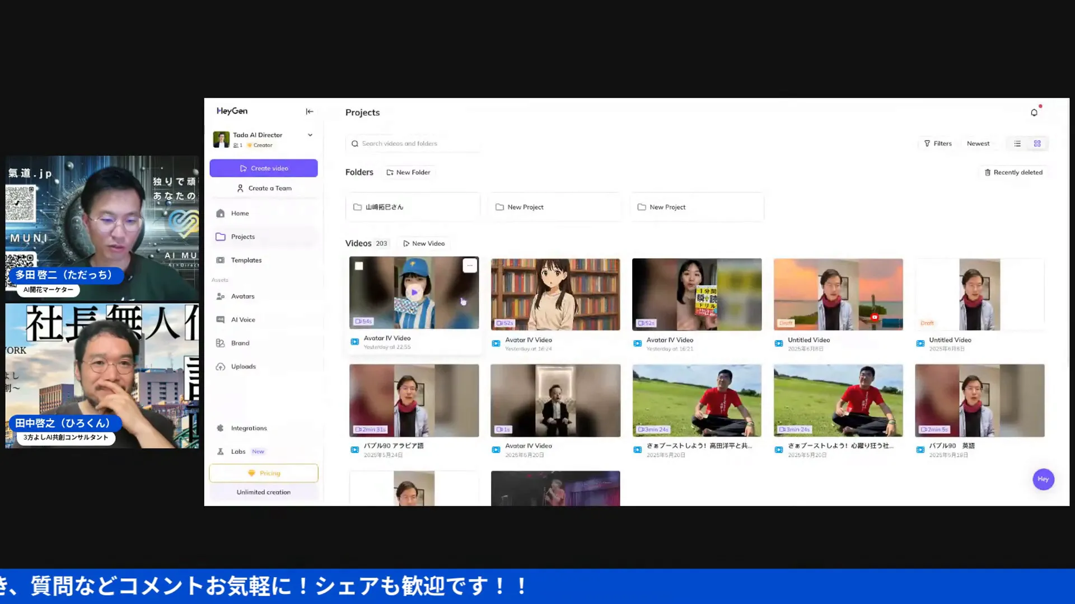1075x604 pixels.
Task: Open Projects in sidebar
Action: (x=264, y=237)
